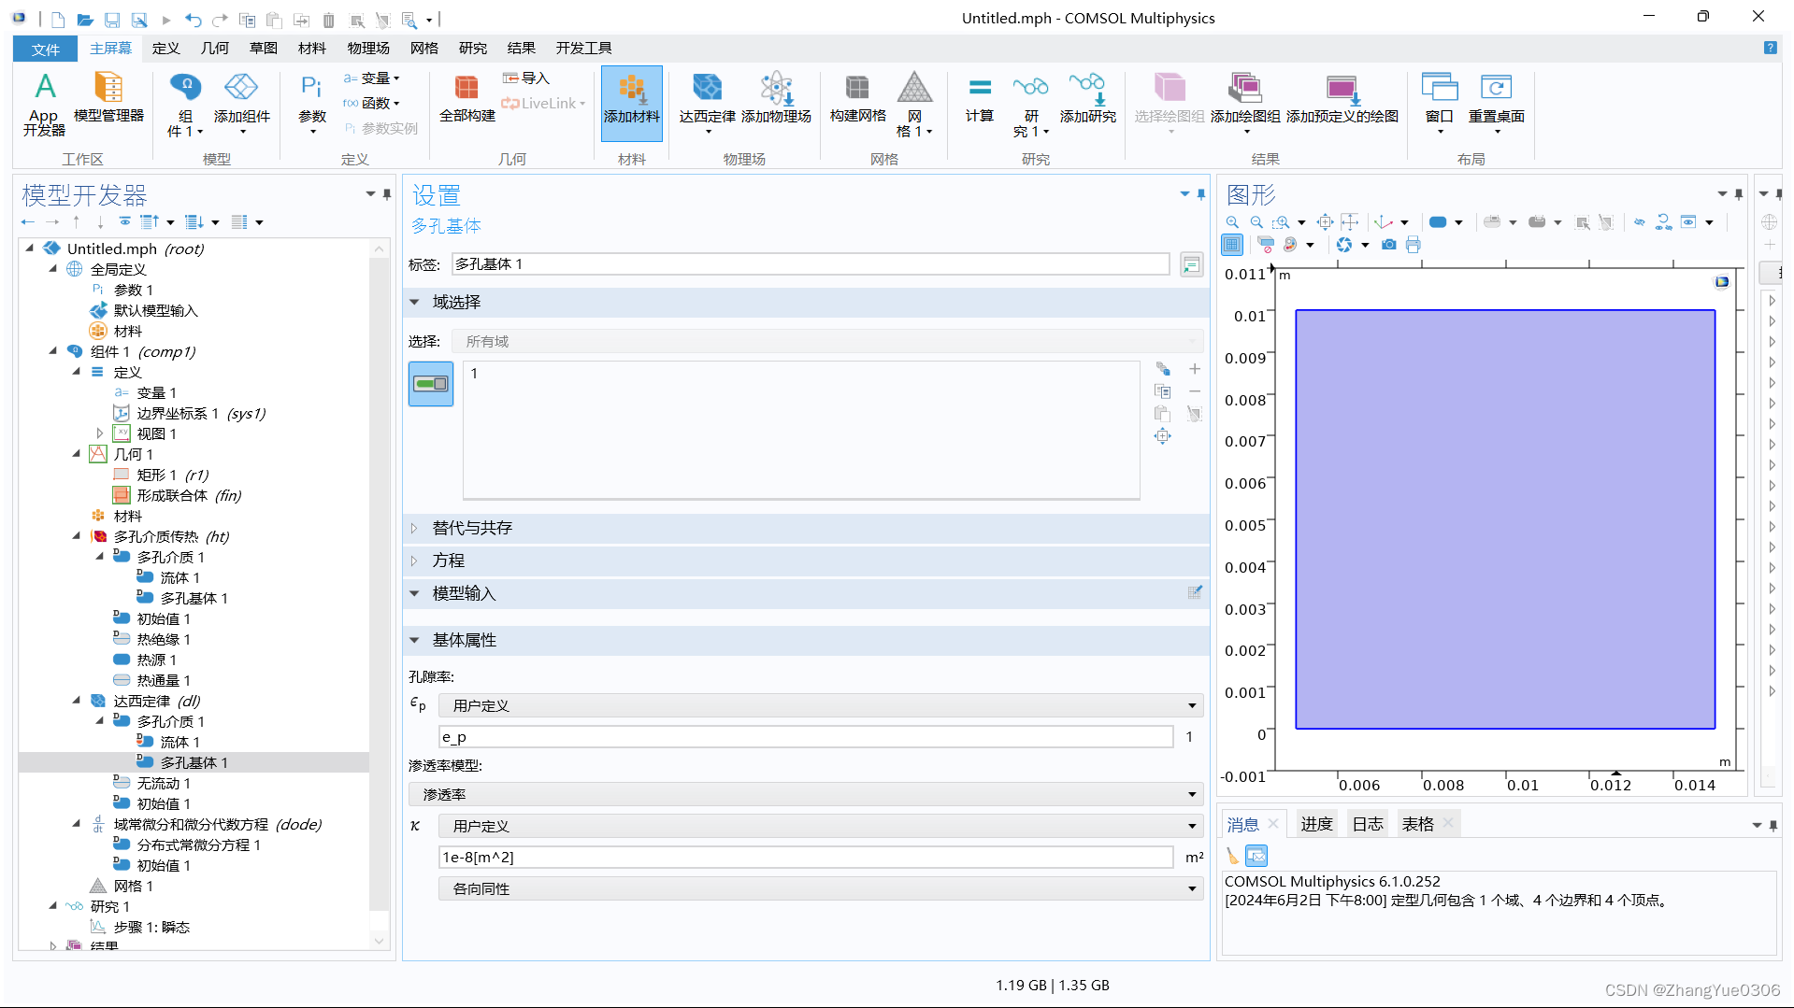Click the permeability 1e-8[m^2] field
1794x1008 pixels.
pyautogui.click(x=806, y=858)
